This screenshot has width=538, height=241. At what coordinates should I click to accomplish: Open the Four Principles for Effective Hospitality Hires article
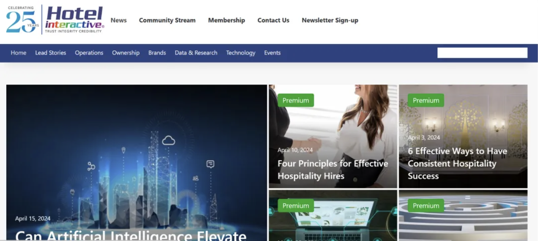332,170
